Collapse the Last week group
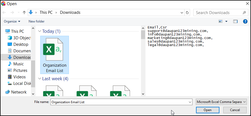 click(x=40, y=79)
